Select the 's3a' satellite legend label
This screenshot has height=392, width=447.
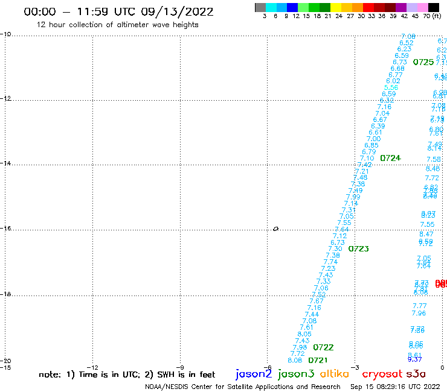[x=416, y=374]
